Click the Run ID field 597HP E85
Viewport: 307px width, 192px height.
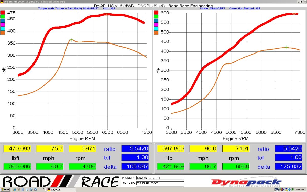[x=160, y=183]
